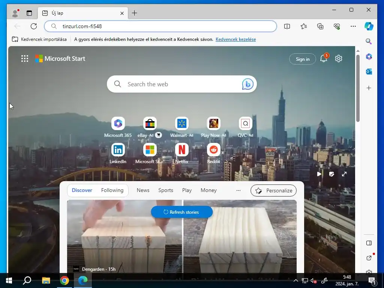Open File Explorer from the taskbar
384x288 pixels.
46,280
